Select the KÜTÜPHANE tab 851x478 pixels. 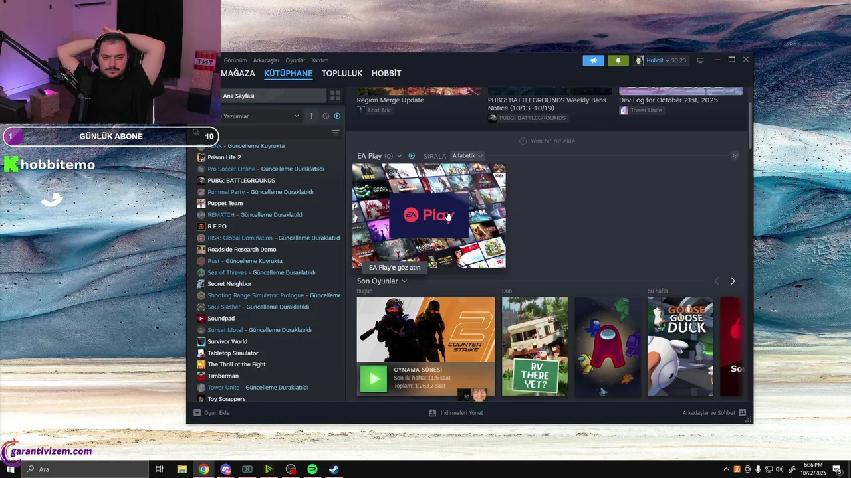tap(288, 74)
